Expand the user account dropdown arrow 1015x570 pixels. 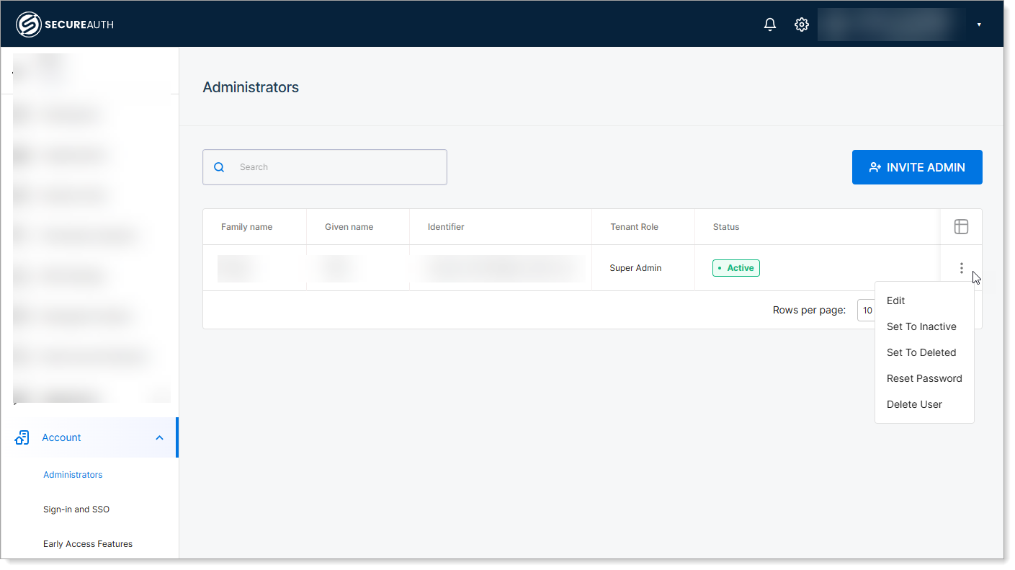pos(979,25)
